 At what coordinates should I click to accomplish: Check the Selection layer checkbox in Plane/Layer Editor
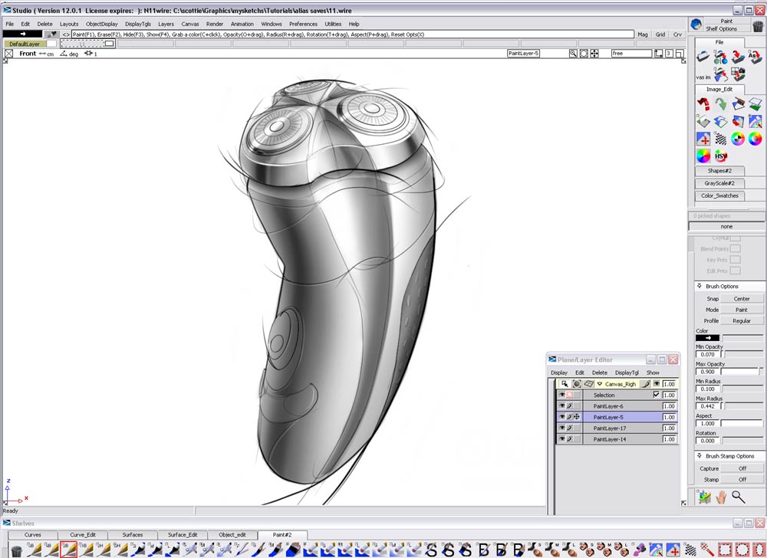coord(656,393)
